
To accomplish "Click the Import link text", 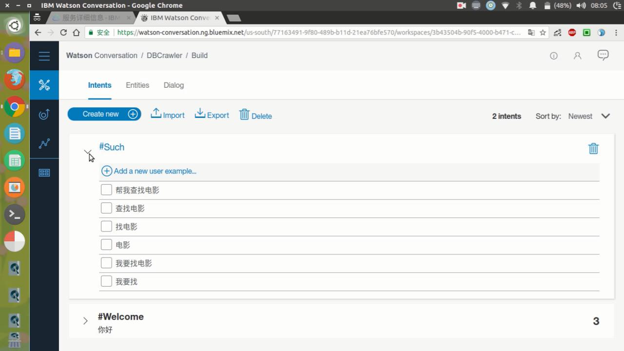I will (174, 116).
